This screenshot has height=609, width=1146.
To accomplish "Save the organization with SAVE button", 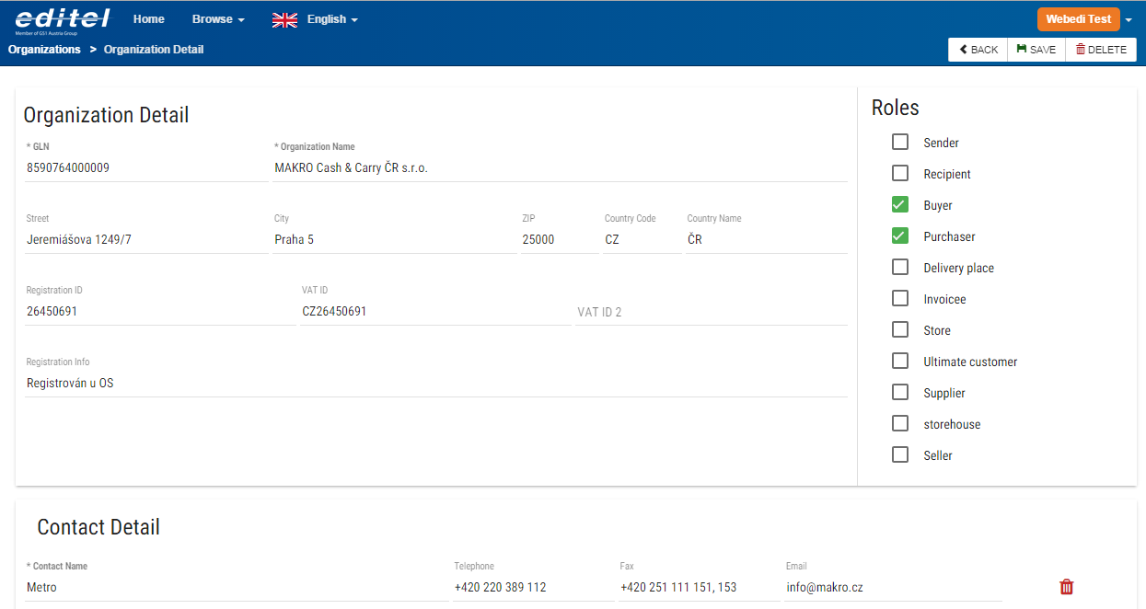I will coord(1036,50).
